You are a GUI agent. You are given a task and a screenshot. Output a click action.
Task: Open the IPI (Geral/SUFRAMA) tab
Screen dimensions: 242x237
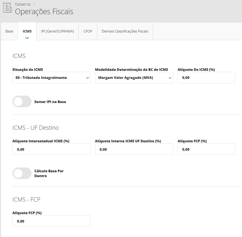57,31
